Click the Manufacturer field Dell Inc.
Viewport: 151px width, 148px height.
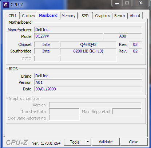88,30
